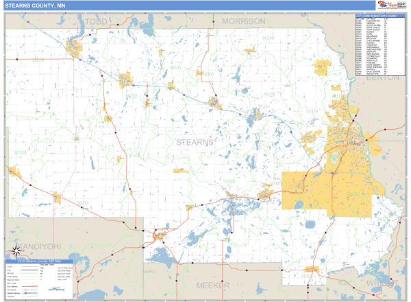Click ZIP code label 56368
Screen dimensions: 411x302
[x=228, y=181]
